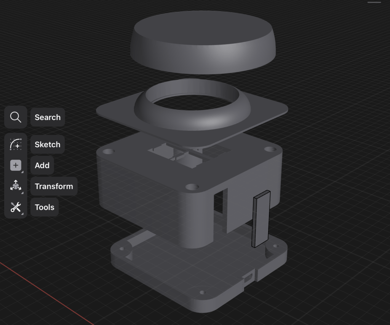The height and width of the screenshot is (325, 390).
Task: Select the dome cap body on top
Action: pyautogui.click(x=202, y=42)
